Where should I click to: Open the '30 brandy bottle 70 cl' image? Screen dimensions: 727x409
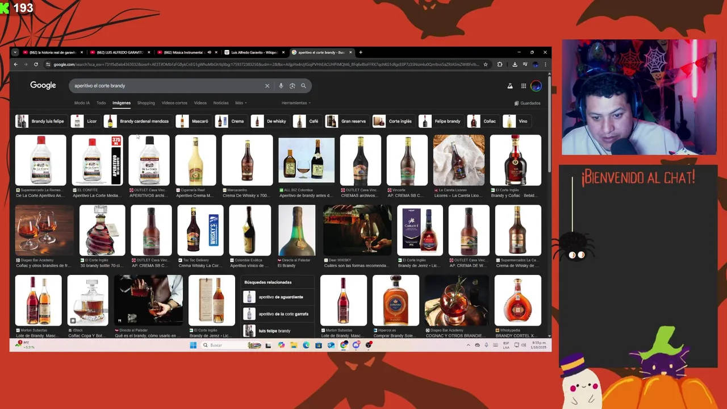click(x=102, y=231)
